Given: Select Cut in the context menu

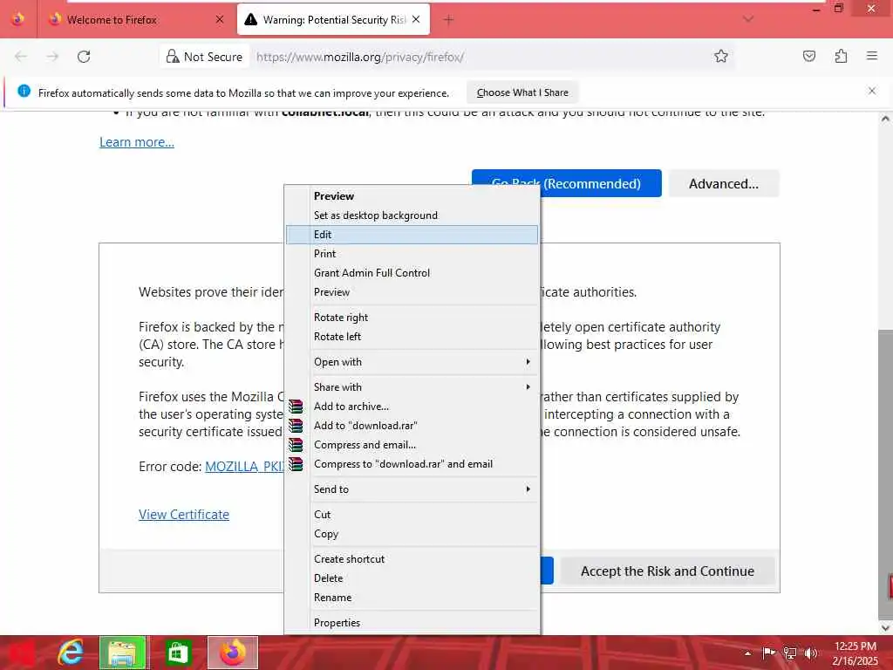Looking at the screenshot, I should pos(412,515).
